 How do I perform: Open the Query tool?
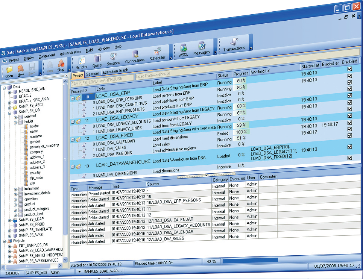point(97,60)
